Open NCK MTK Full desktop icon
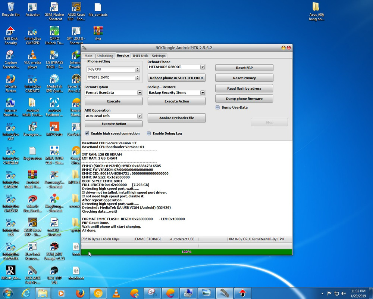Viewport: 373px width, 299px height. (x=32, y=275)
